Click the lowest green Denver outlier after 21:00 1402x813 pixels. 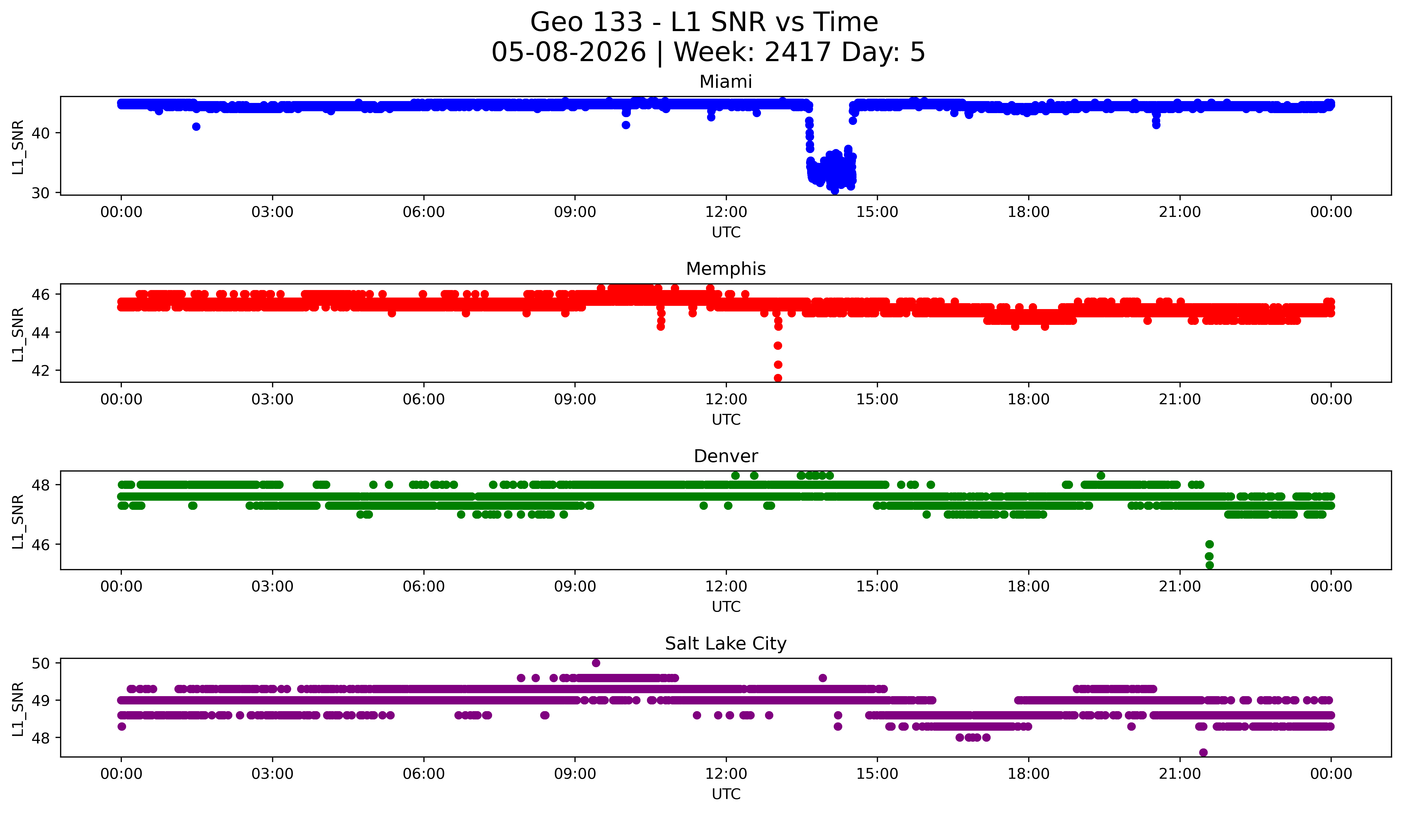[1210, 565]
